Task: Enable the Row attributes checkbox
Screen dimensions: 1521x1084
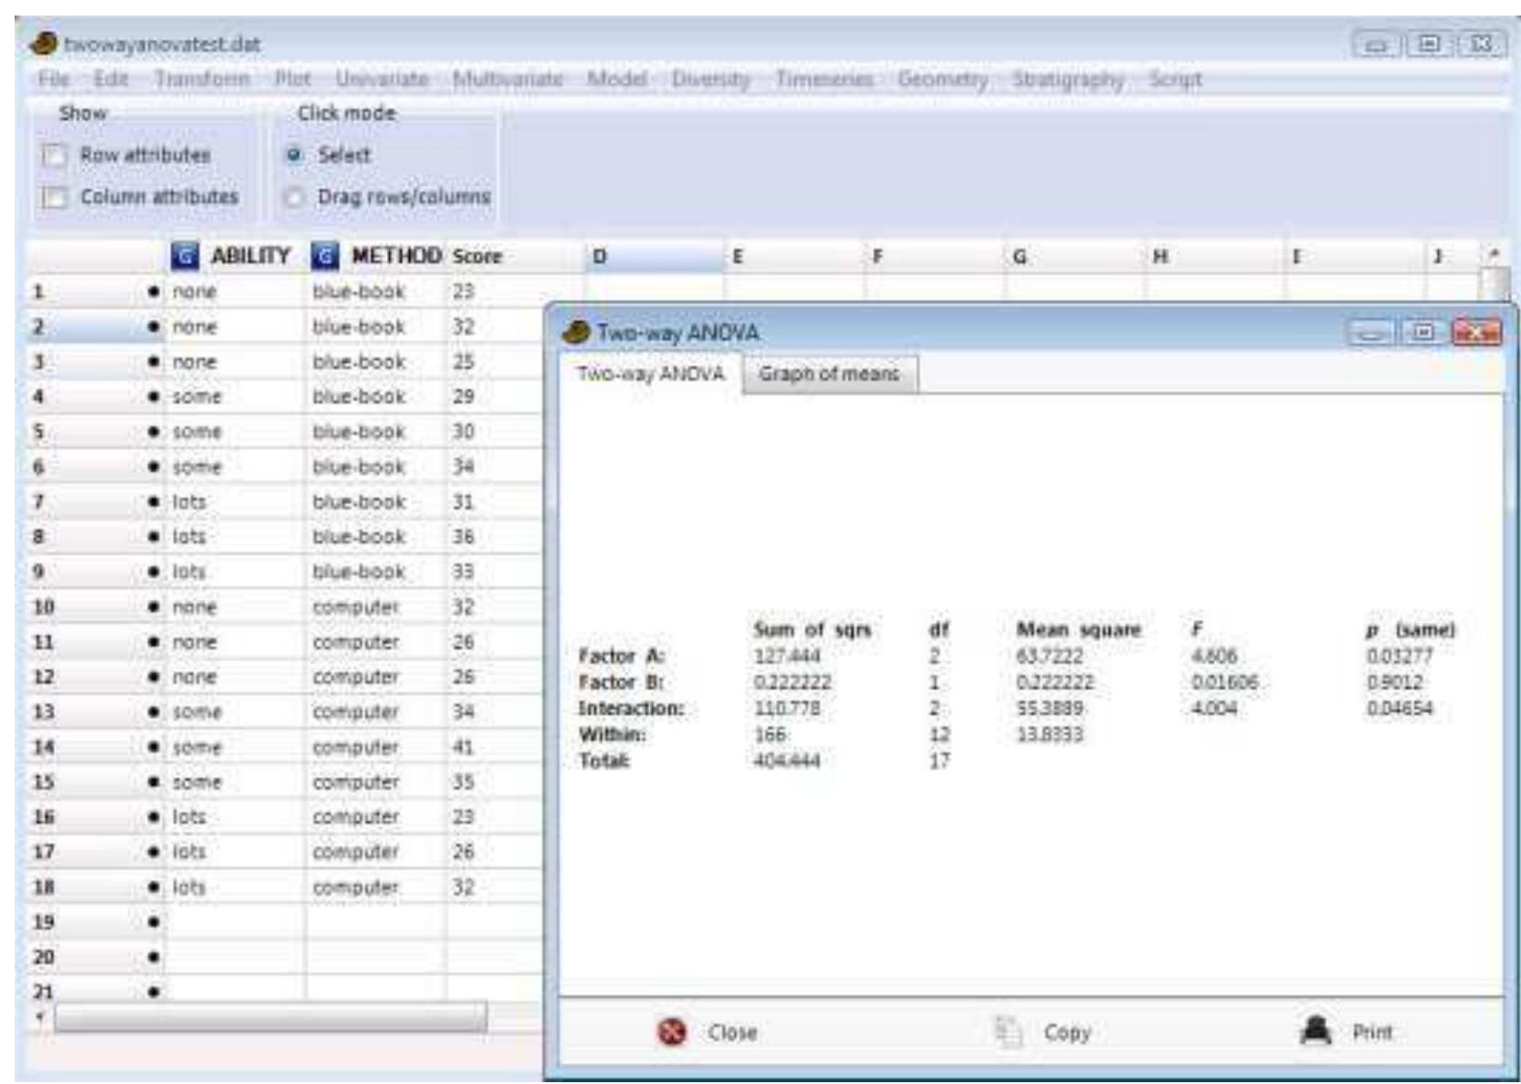Action: tap(55, 155)
